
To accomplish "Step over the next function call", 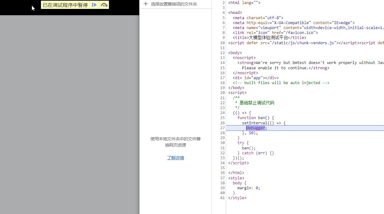I will click(x=104, y=5).
